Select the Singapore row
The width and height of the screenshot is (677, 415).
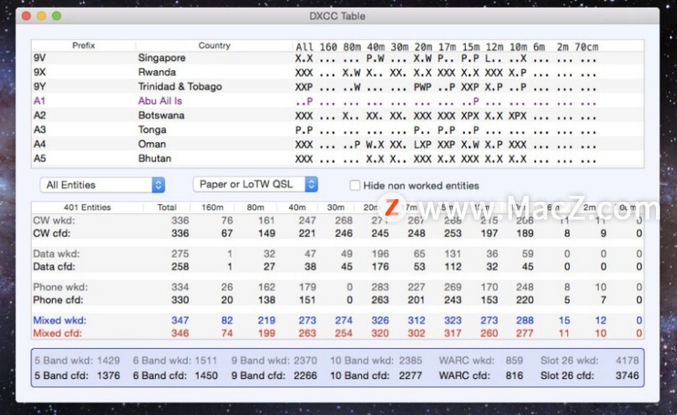[338, 58]
